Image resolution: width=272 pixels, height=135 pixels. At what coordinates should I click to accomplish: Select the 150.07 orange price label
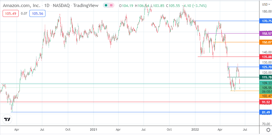tap(265, 42)
